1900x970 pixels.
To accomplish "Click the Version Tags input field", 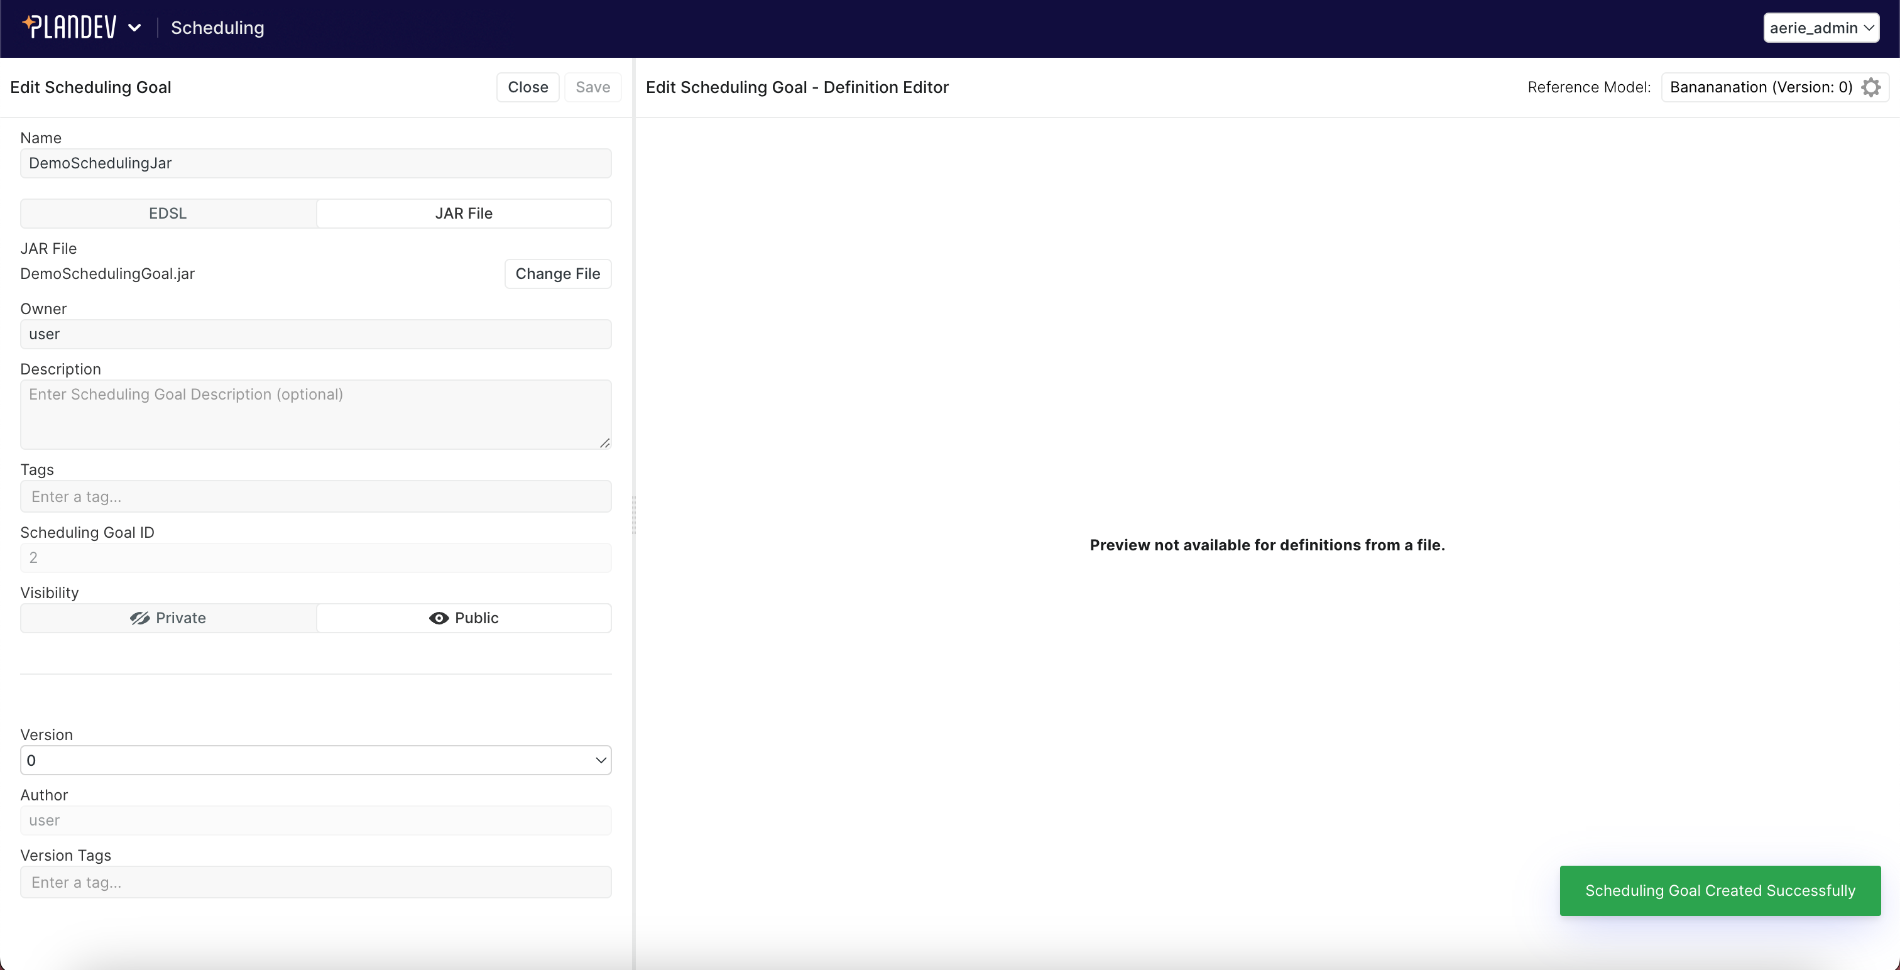I will coord(315,882).
